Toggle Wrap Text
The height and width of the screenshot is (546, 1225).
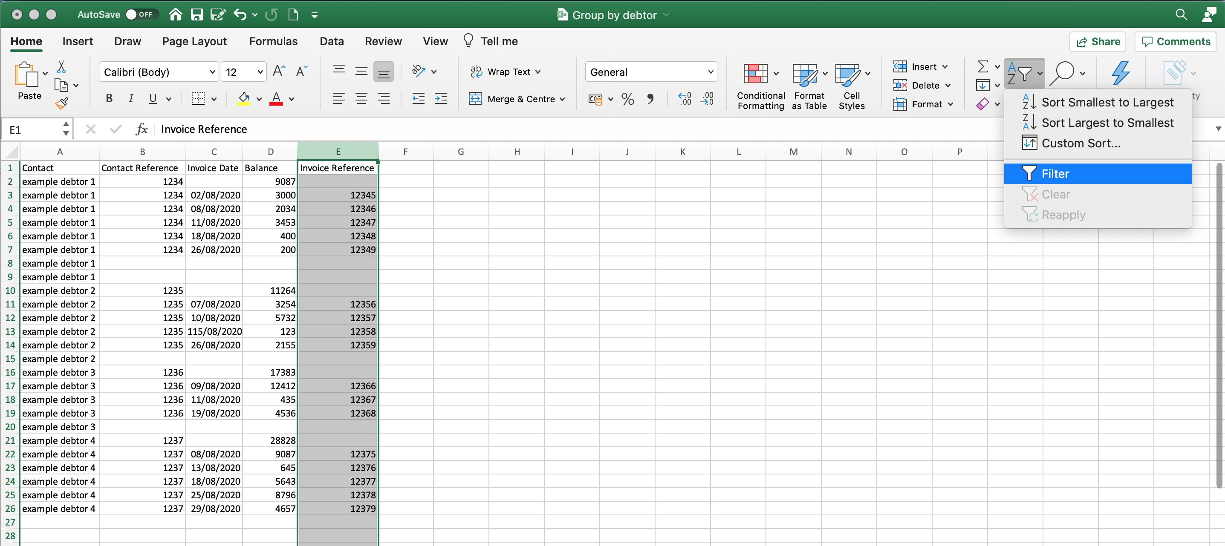click(x=505, y=72)
